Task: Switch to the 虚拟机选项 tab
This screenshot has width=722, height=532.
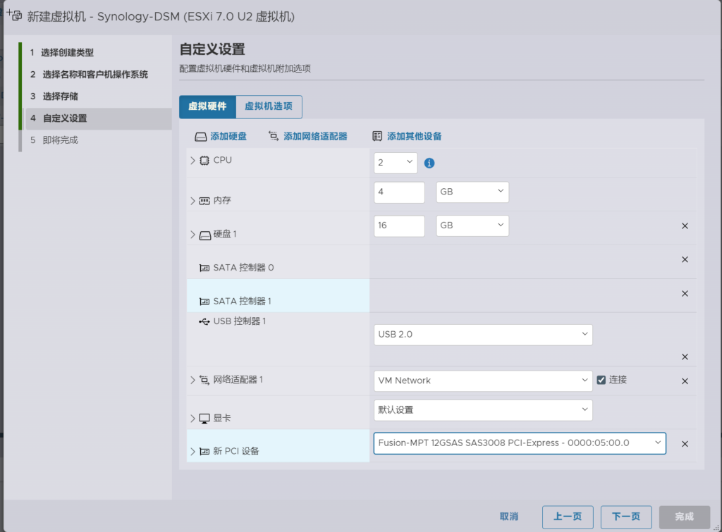Action: [x=269, y=107]
